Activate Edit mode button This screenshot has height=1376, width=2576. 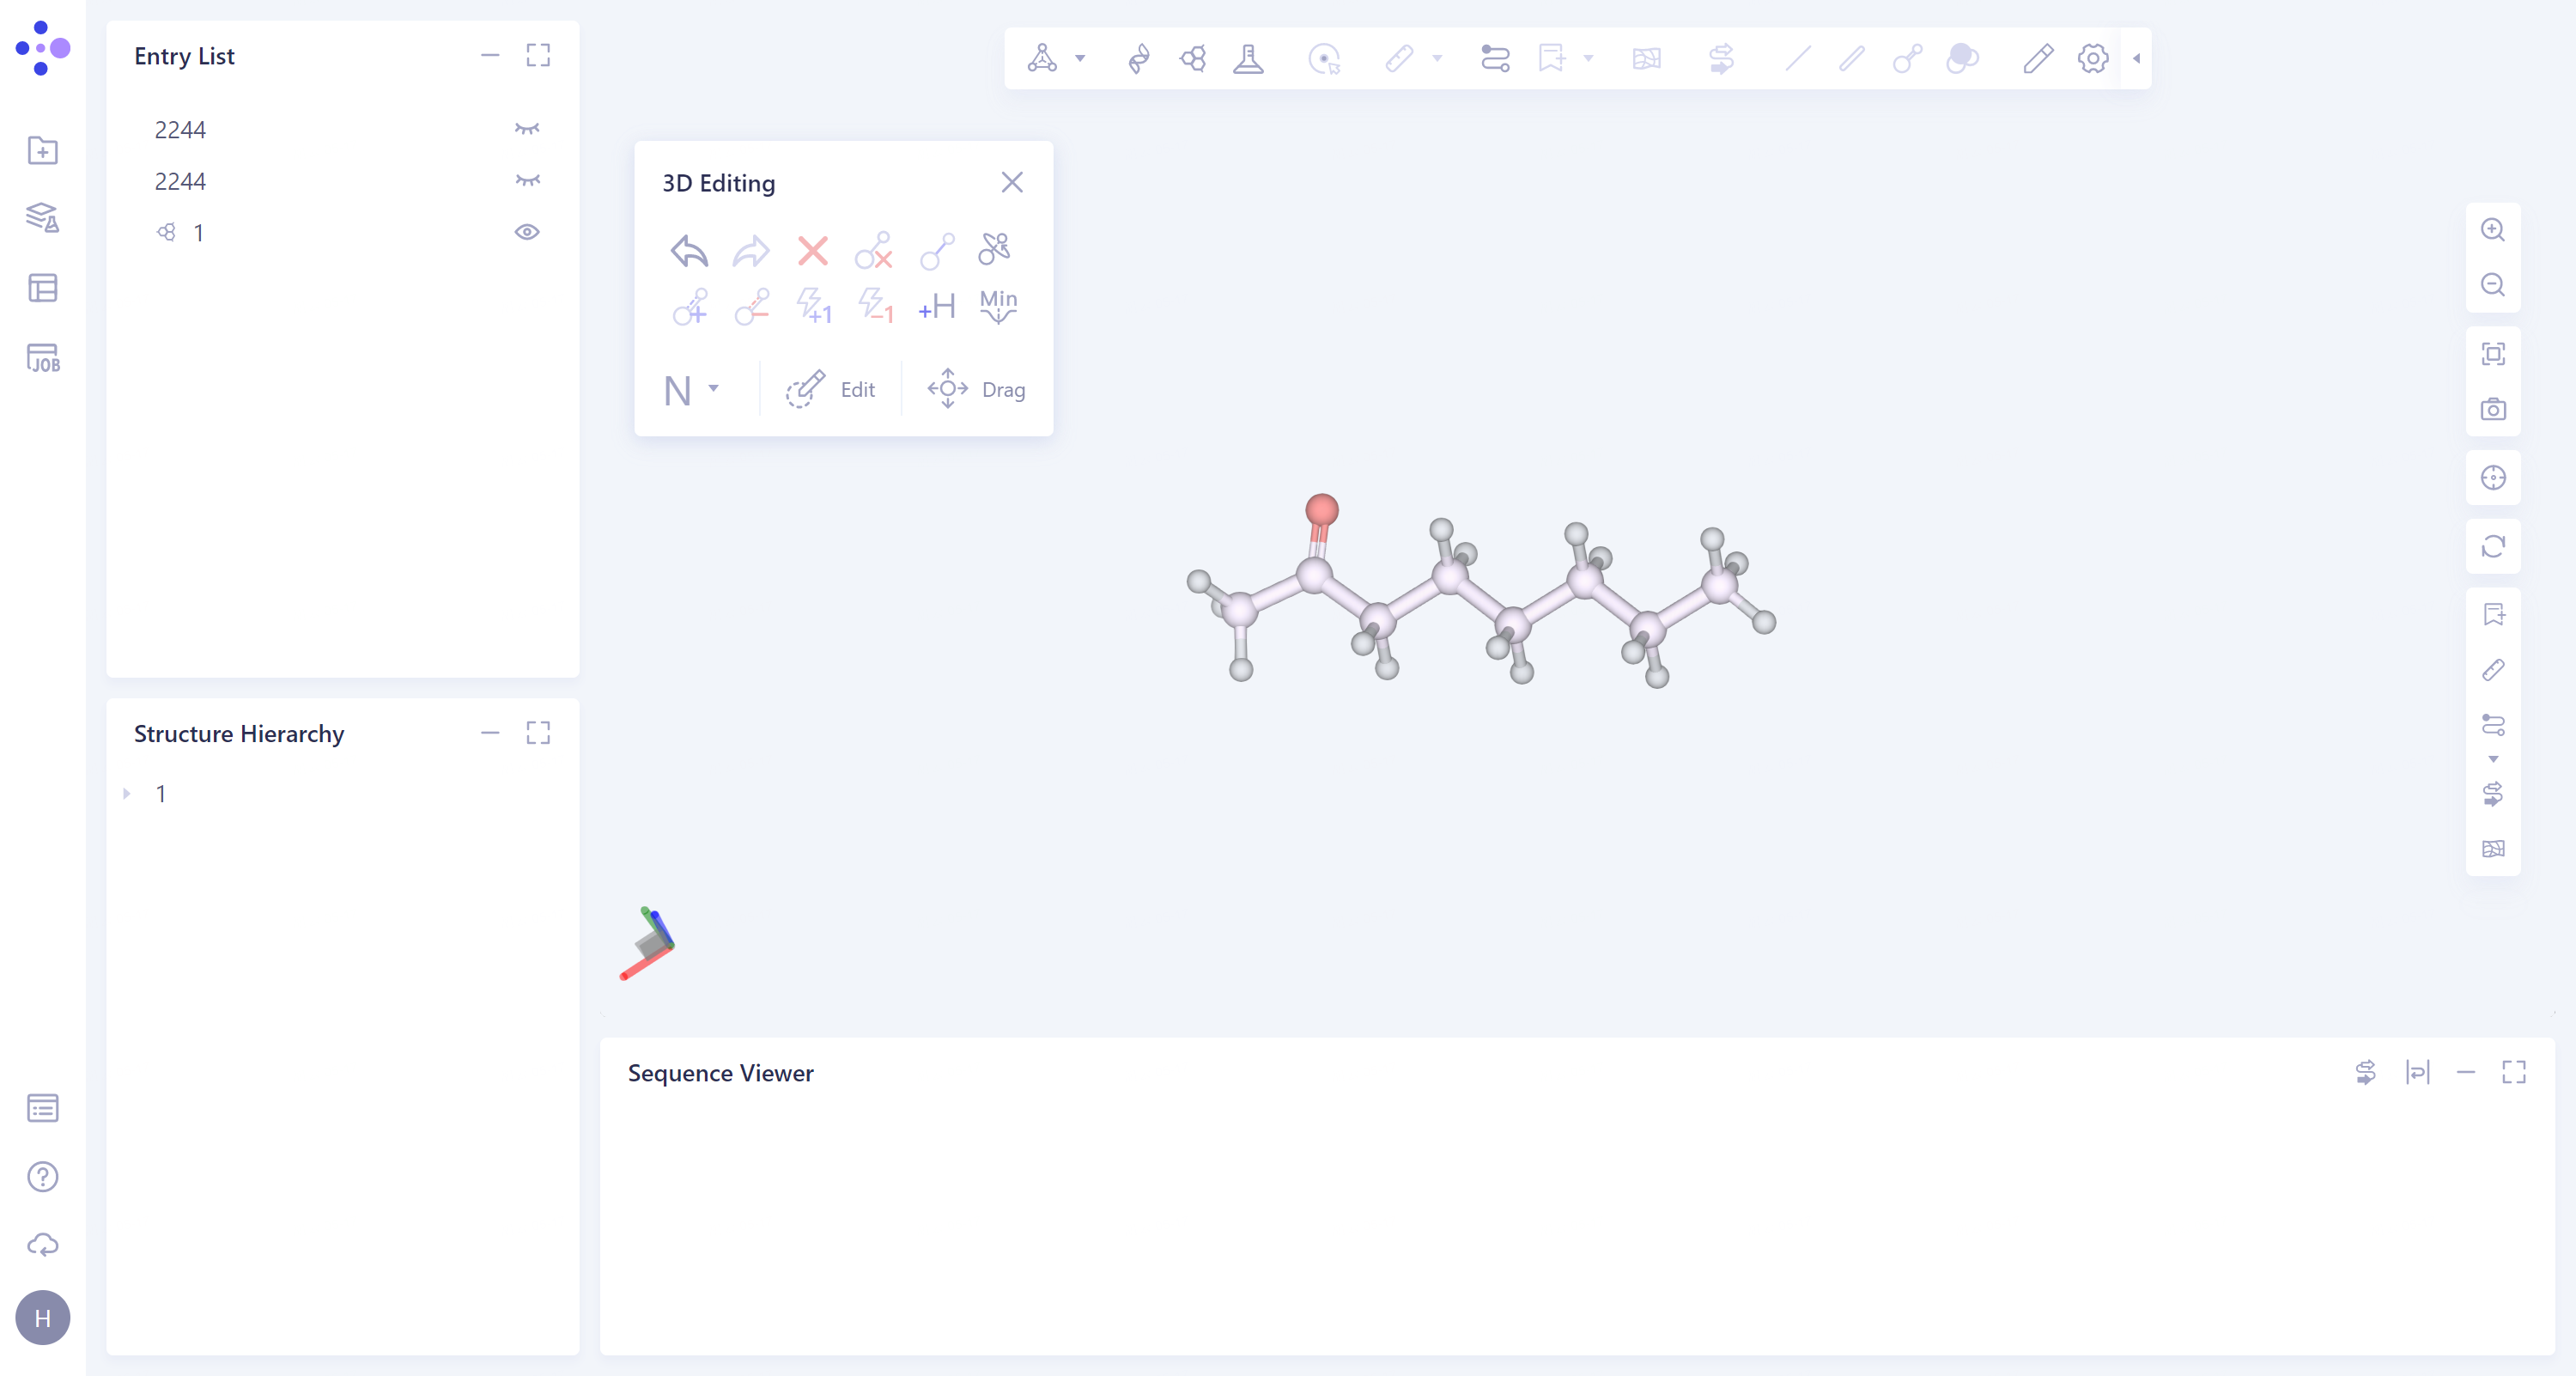[831, 389]
